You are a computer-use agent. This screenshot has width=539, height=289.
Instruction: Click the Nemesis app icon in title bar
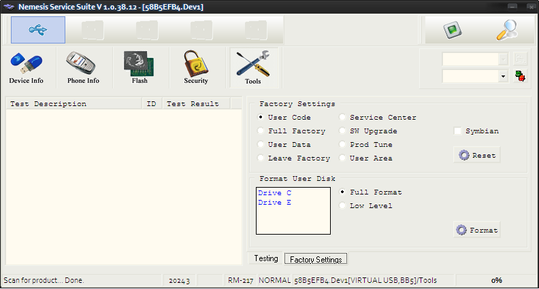click(9, 7)
